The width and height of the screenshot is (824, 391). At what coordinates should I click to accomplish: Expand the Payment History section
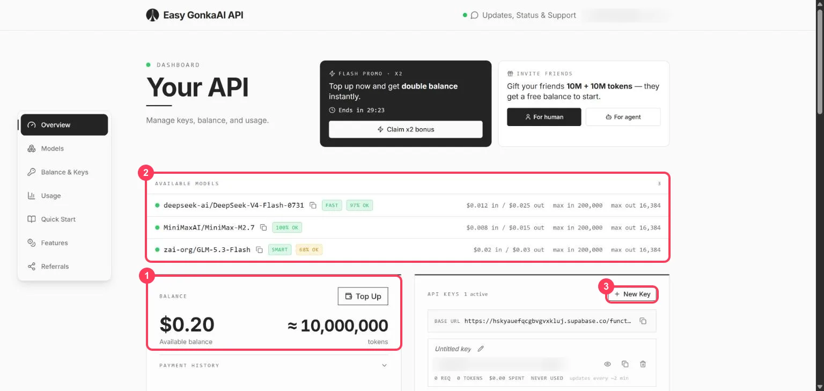tap(274, 365)
